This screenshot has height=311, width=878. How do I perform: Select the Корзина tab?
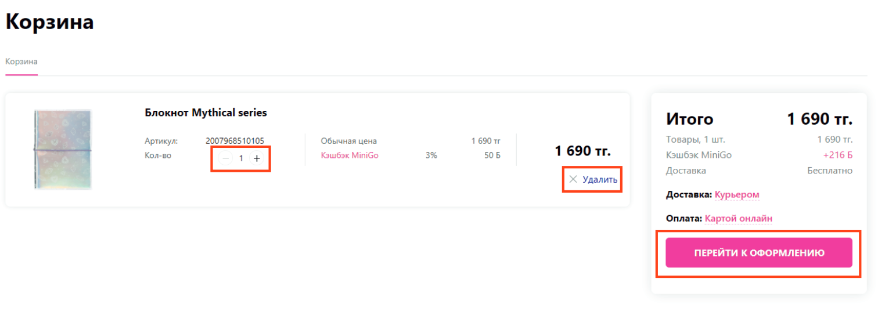tap(21, 62)
